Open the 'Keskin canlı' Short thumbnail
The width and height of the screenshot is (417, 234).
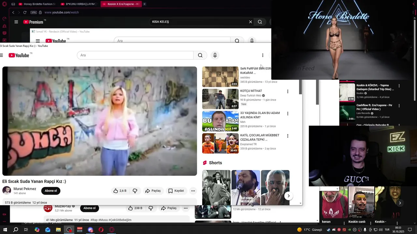point(361,202)
